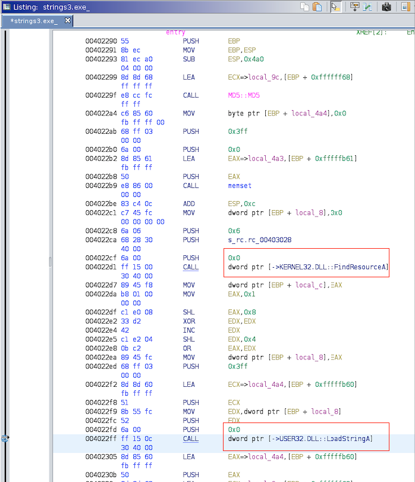This screenshot has height=482, width=415.
Task: Click the Paste clipboard icon
Action: (317, 7)
